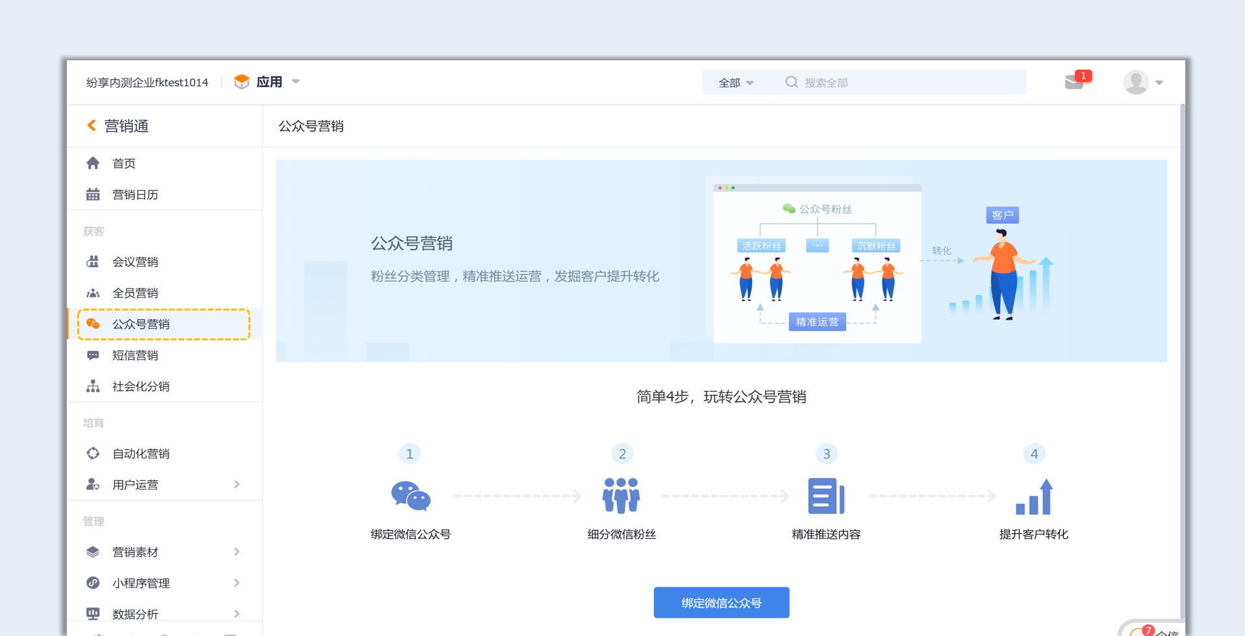Click the calendar icon beside 营销日历

93,194
